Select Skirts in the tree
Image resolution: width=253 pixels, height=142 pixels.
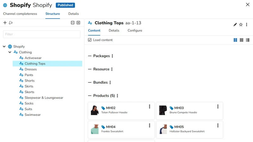(x=29, y=86)
